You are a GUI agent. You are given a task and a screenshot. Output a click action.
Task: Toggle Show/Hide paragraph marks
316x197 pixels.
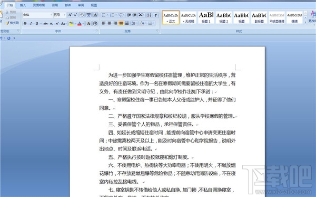click(x=156, y=15)
